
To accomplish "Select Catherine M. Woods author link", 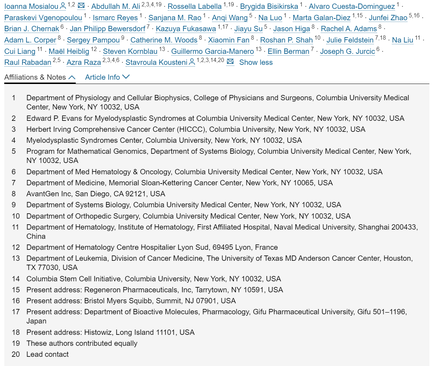I will click(164, 40).
